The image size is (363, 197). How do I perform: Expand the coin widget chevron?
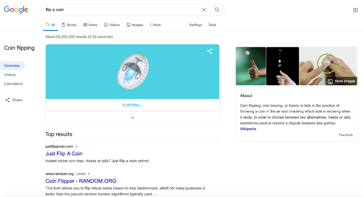(133, 118)
